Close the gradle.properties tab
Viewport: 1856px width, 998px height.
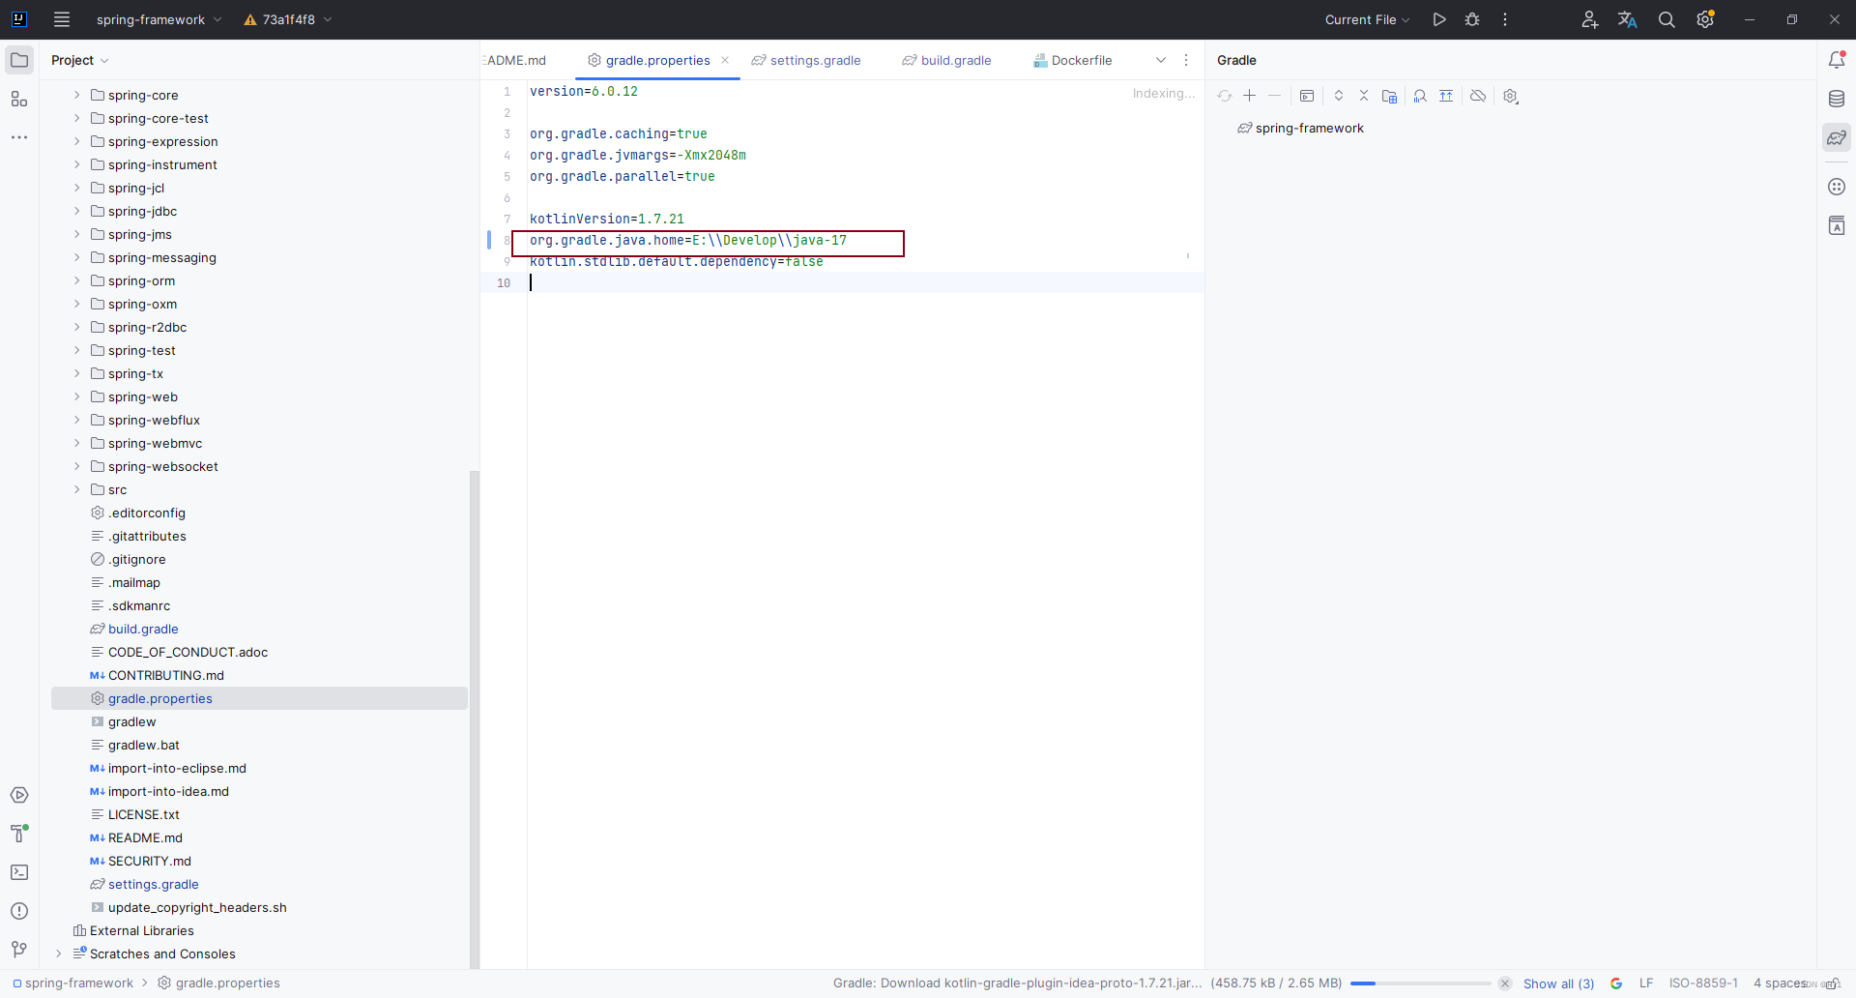725,60
